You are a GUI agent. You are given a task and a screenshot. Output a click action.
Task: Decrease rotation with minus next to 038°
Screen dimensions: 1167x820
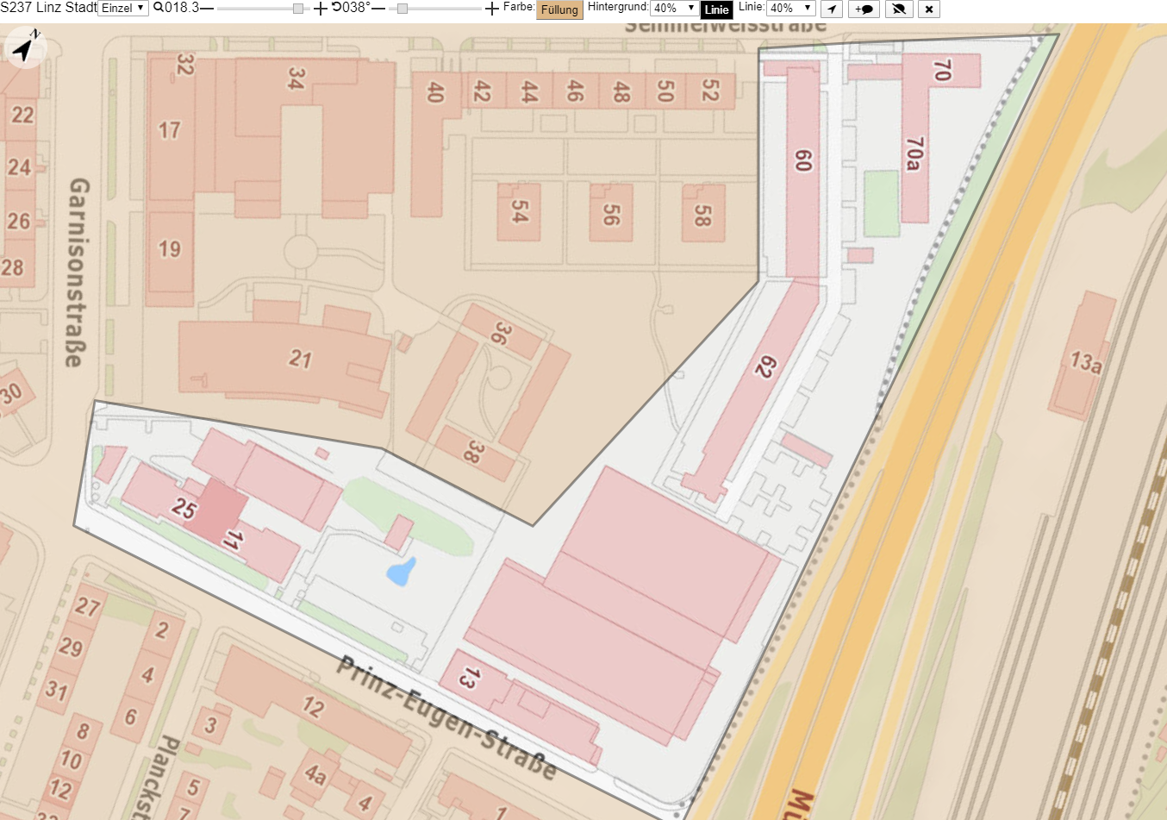378,8
